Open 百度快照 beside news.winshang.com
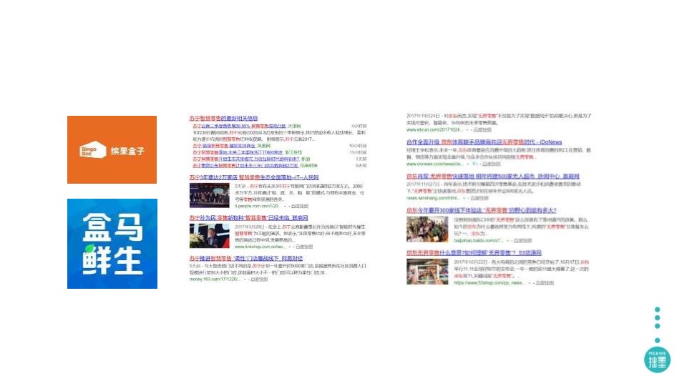687x386 pixels. point(479,198)
